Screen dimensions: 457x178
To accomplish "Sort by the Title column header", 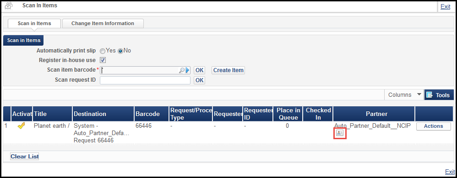I will coord(52,114).
